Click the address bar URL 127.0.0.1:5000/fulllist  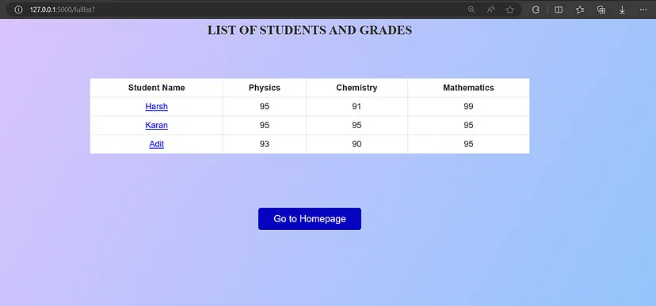[63, 9]
